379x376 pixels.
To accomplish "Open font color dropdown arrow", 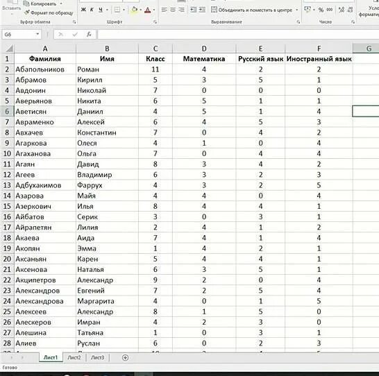I will [154, 10].
